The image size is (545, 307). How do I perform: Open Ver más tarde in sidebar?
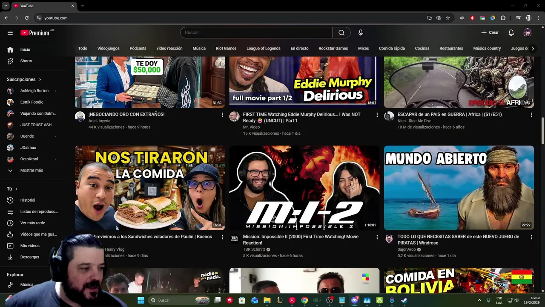(32, 223)
